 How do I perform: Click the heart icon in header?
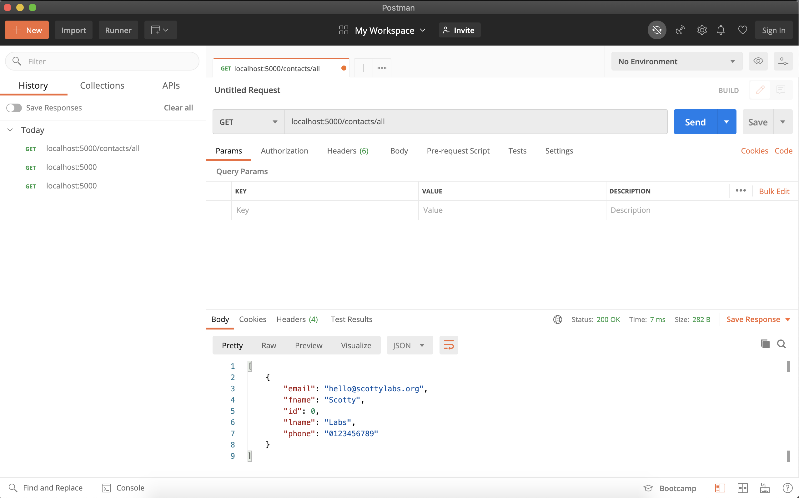(x=743, y=30)
